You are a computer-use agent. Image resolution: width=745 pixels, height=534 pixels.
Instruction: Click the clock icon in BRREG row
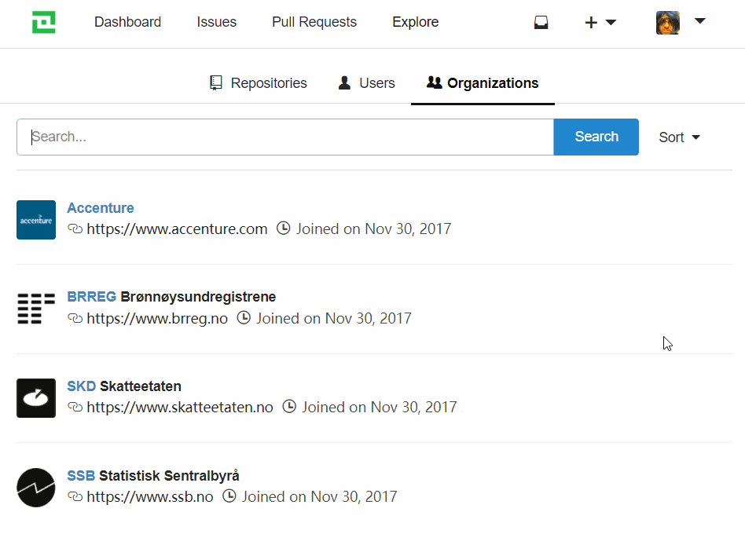coord(244,317)
